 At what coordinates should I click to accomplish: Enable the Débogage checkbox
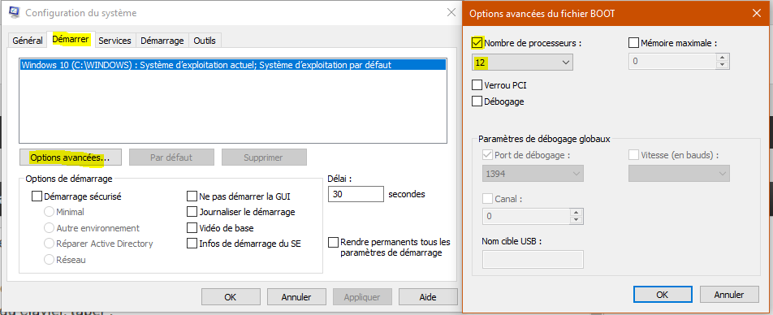click(477, 101)
